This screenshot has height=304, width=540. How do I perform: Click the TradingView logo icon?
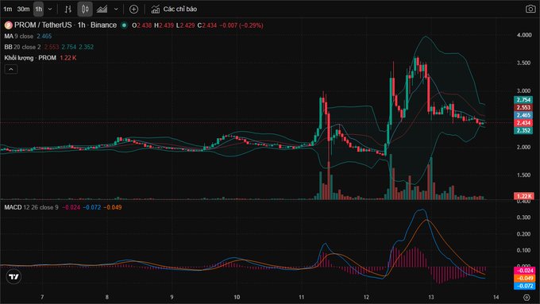point(13,277)
